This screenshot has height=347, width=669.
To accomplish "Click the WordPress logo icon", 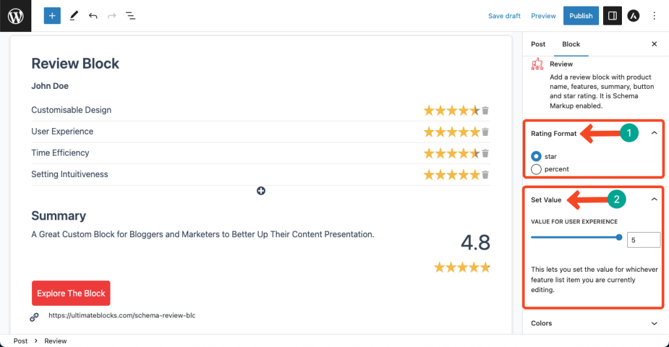I will click(16, 16).
